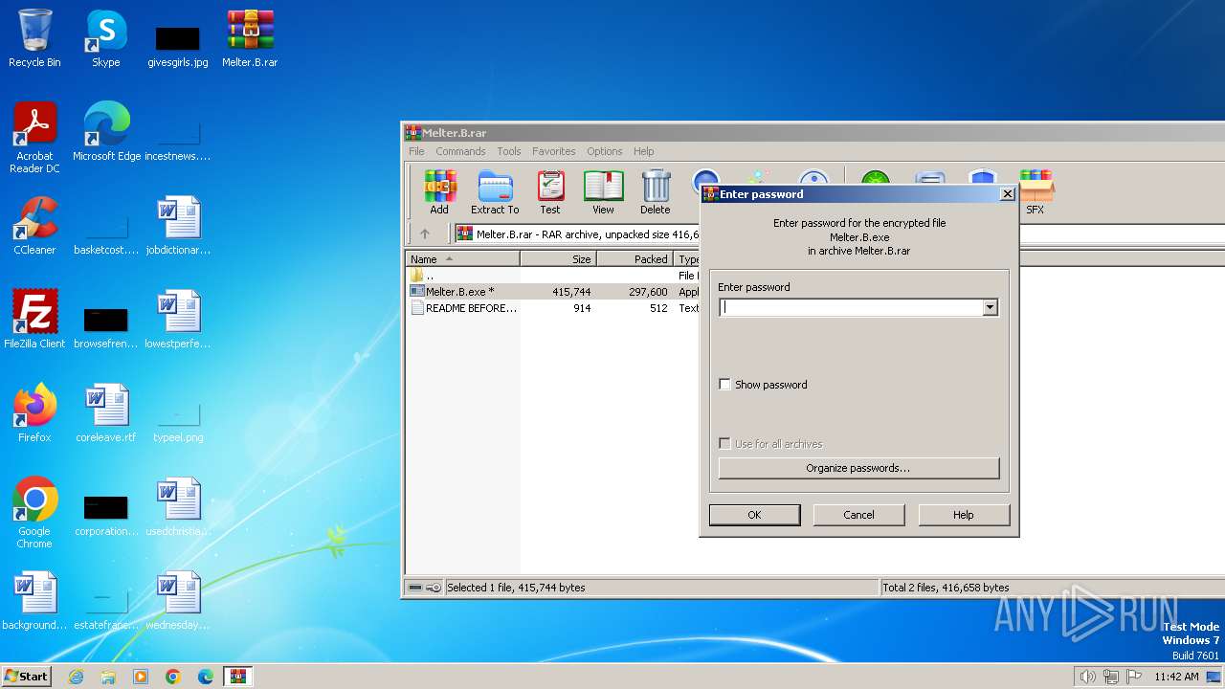
Task: Click the Test archive toolbar icon
Action: [x=550, y=192]
